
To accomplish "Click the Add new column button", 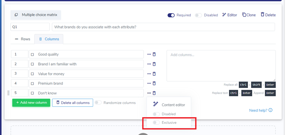I will 30,103.
